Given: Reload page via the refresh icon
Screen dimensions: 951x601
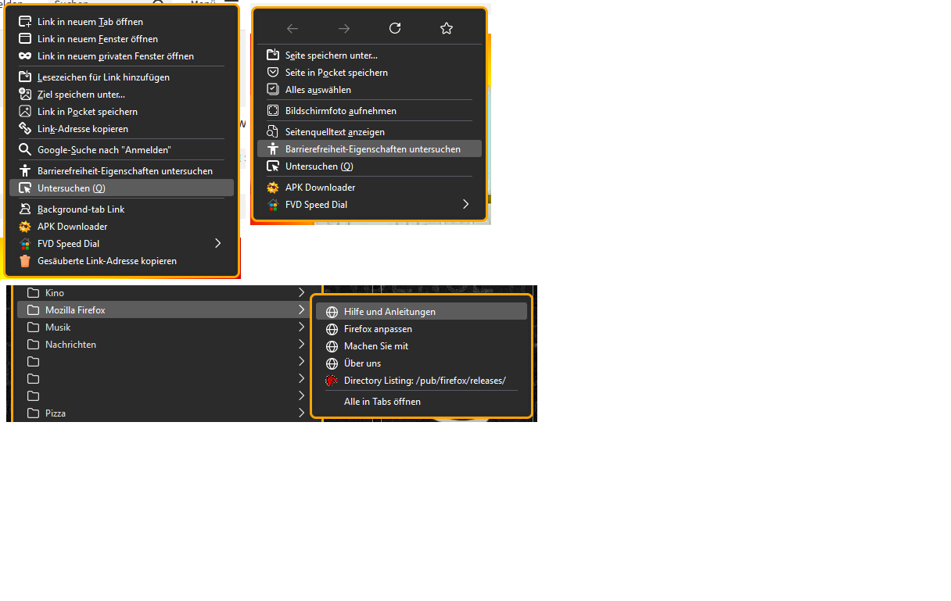Looking at the screenshot, I should pyautogui.click(x=395, y=28).
